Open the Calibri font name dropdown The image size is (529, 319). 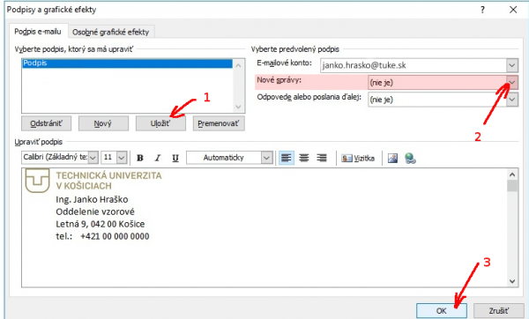pos(93,158)
